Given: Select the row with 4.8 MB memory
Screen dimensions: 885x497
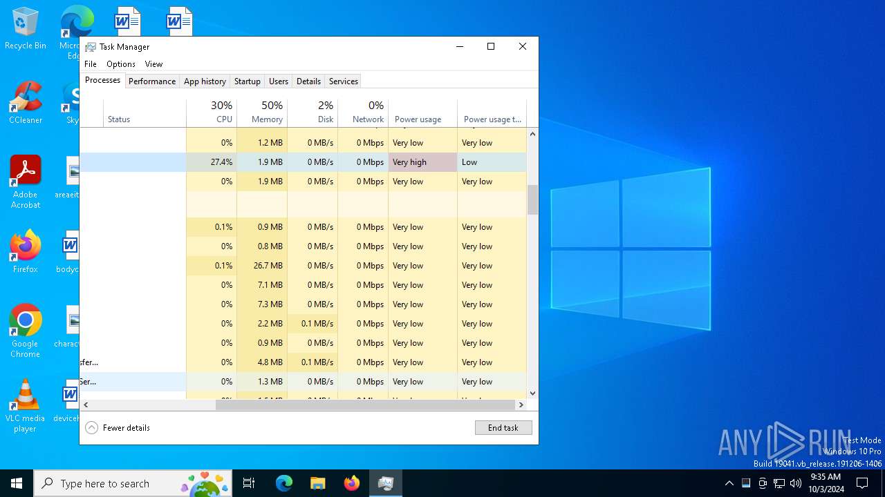Looking at the screenshot, I should (x=303, y=362).
